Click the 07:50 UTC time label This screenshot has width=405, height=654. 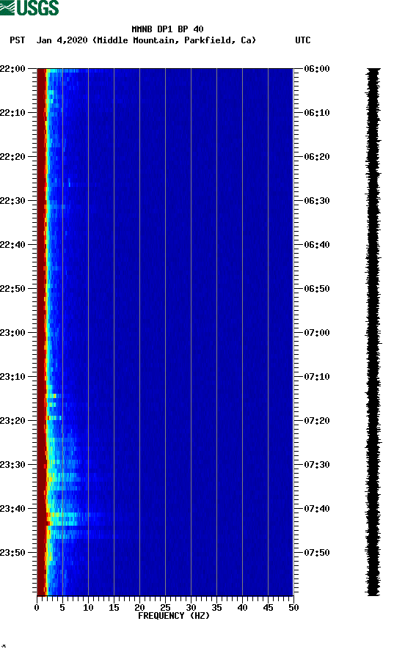point(317,553)
